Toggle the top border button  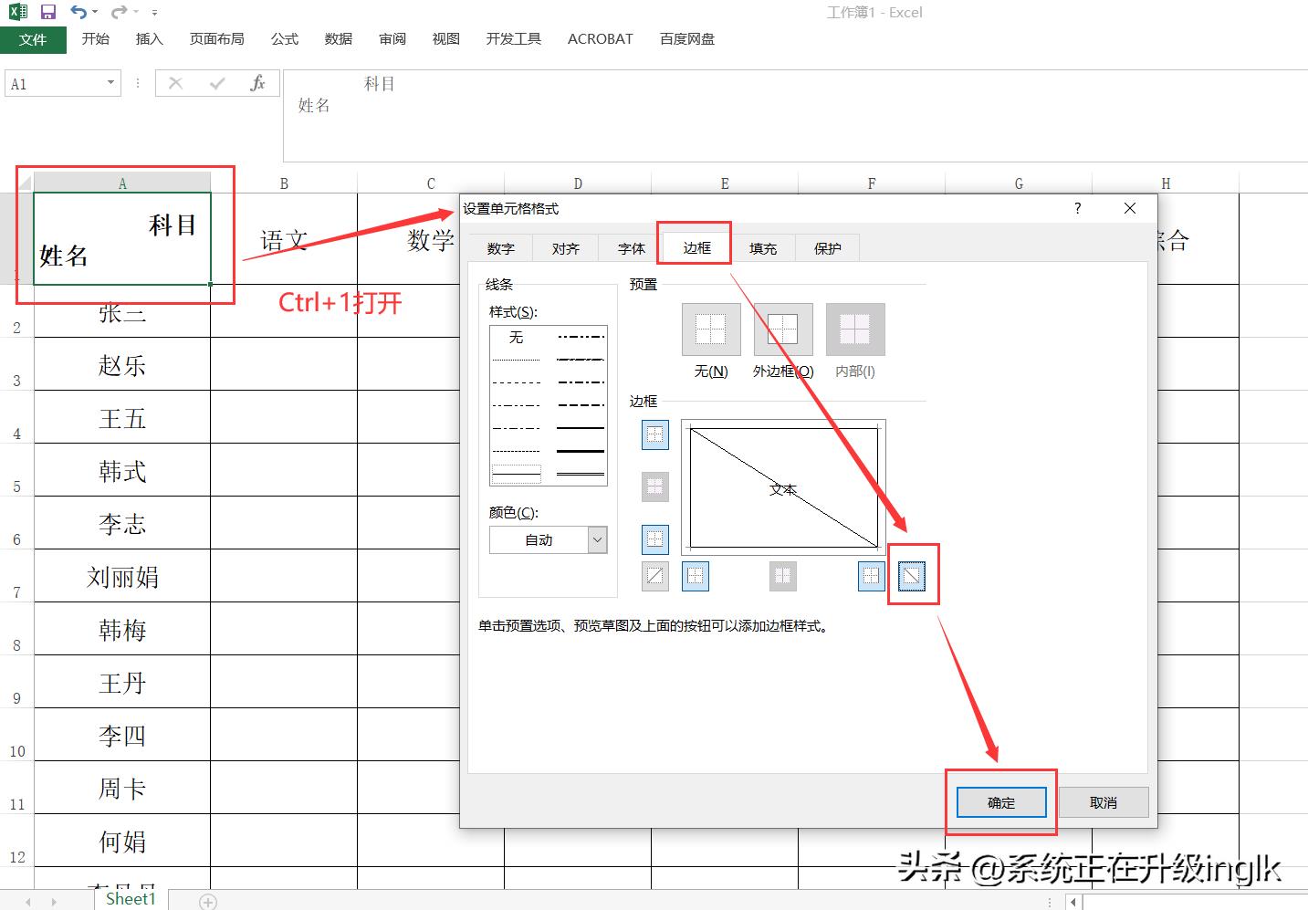pos(654,435)
